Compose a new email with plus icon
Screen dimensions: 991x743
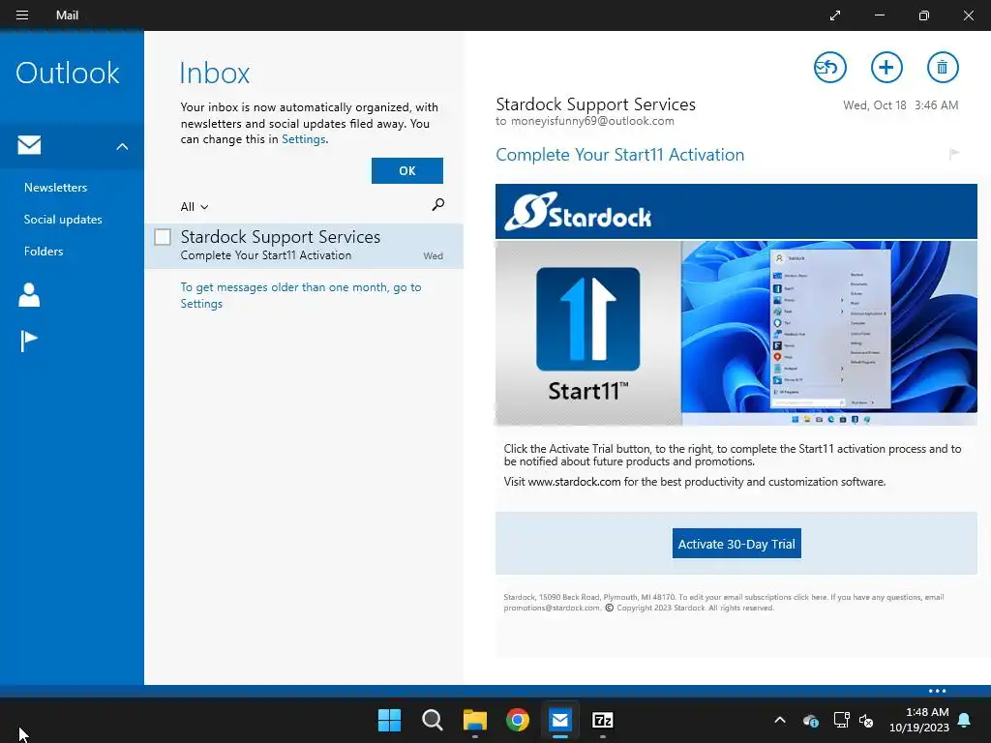tap(886, 67)
